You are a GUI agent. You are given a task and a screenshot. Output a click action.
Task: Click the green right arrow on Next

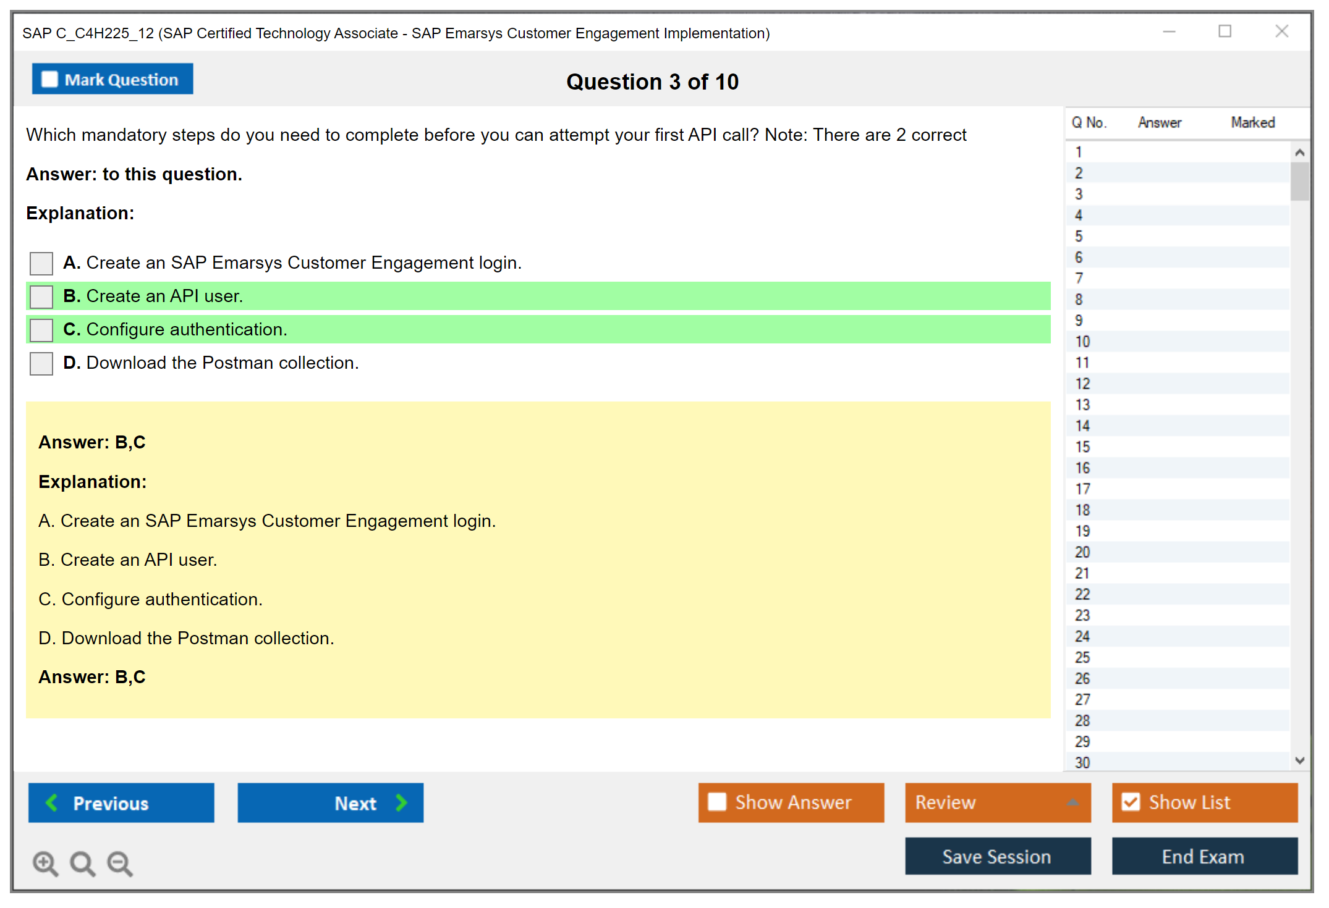point(401,802)
